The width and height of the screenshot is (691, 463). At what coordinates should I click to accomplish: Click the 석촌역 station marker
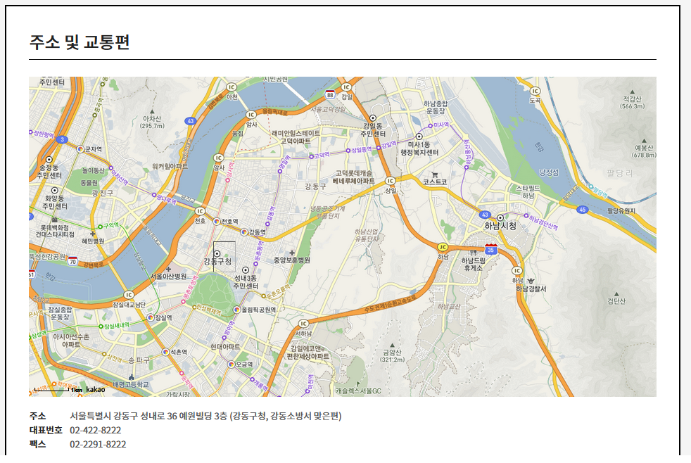click(x=165, y=352)
